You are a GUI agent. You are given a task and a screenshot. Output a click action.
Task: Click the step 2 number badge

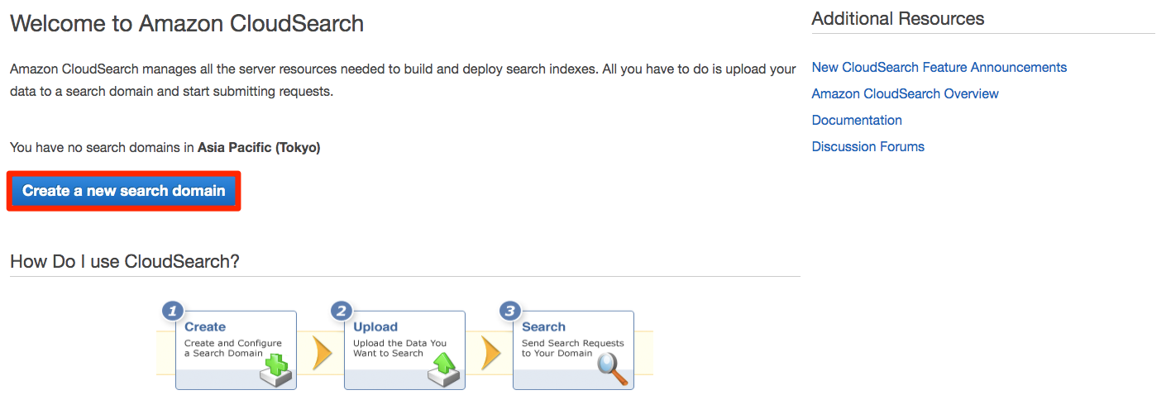pyautogui.click(x=341, y=311)
